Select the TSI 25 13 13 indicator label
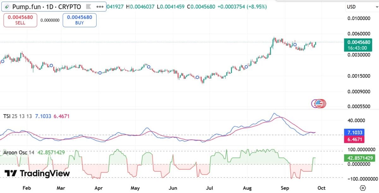 (x=18, y=116)
